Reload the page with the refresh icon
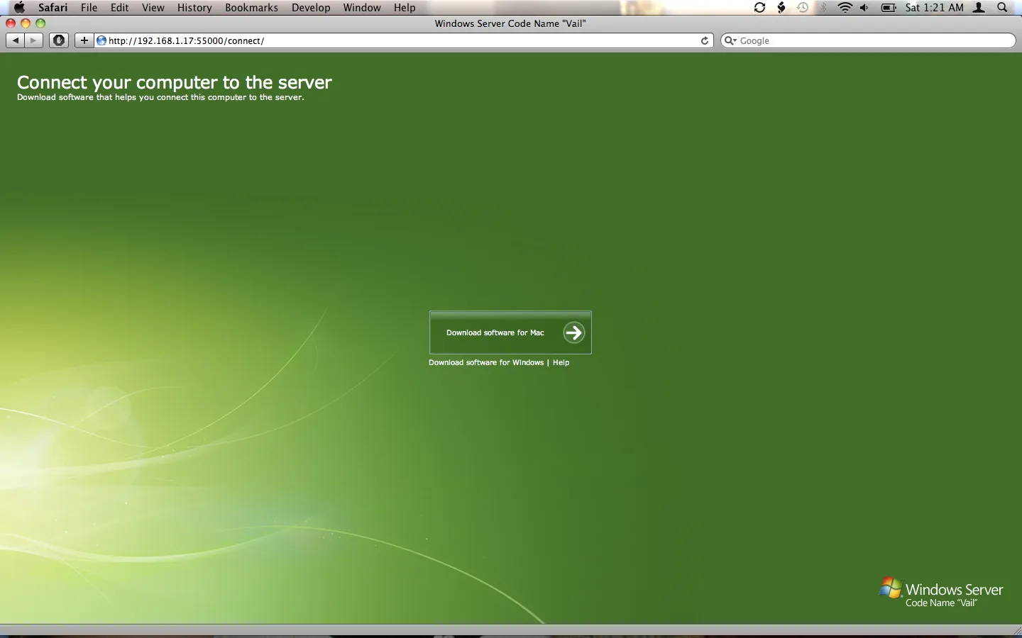The image size is (1022, 638). coord(705,40)
